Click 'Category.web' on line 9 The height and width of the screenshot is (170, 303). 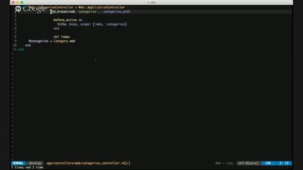pyautogui.click(x=64, y=41)
